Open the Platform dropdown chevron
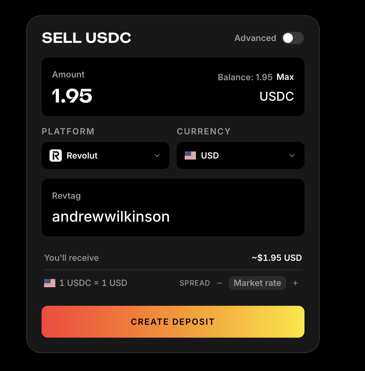Viewport: 365px width, 371px height. click(x=157, y=156)
